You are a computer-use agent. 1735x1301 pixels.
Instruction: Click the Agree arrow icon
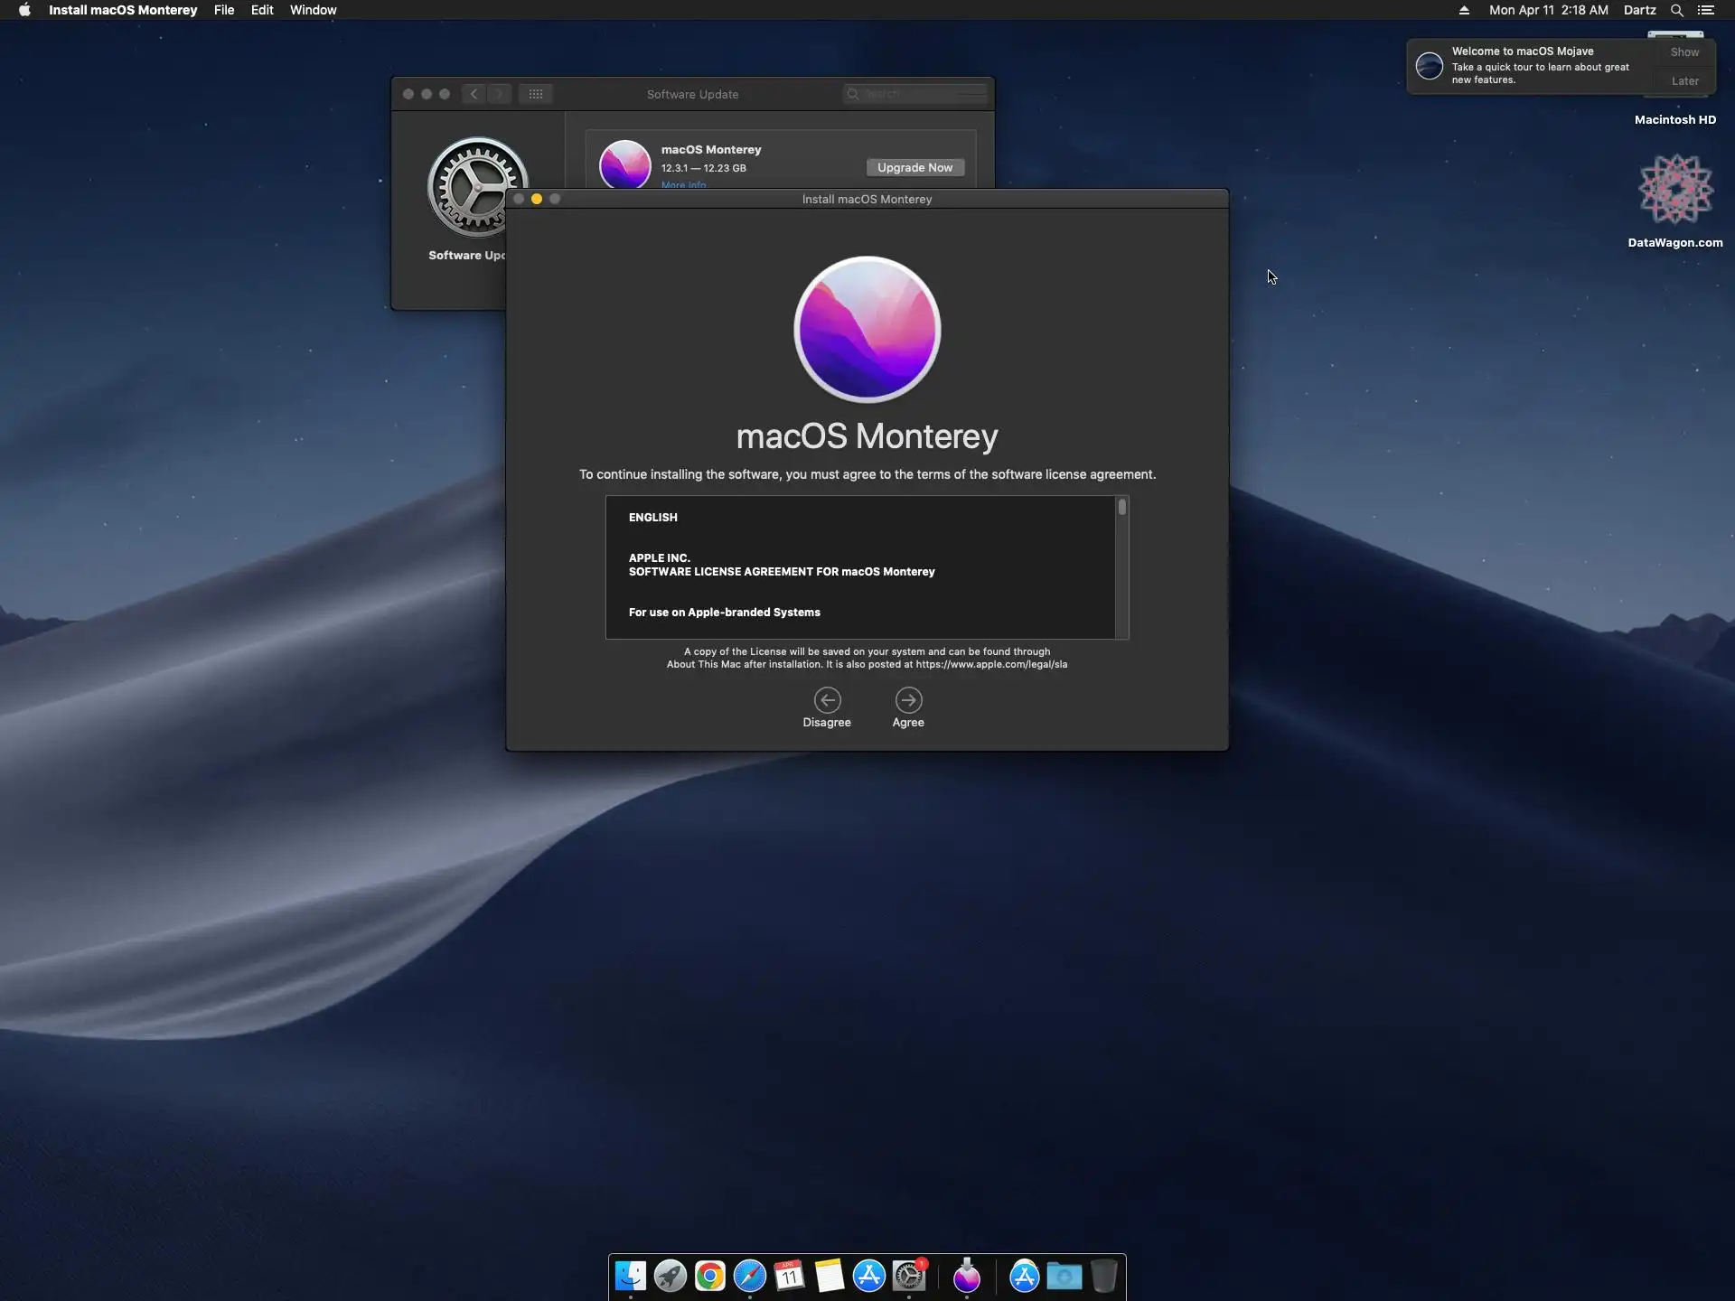point(908,700)
